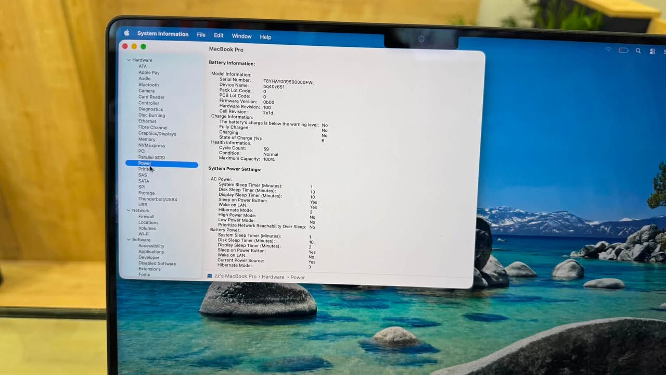Collapse the Network section
This screenshot has height=375, width=666.
click(129, 210)
